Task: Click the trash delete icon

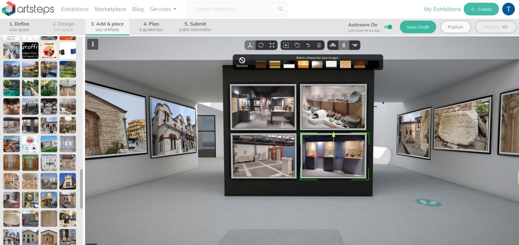Action: tap(319, 45)
